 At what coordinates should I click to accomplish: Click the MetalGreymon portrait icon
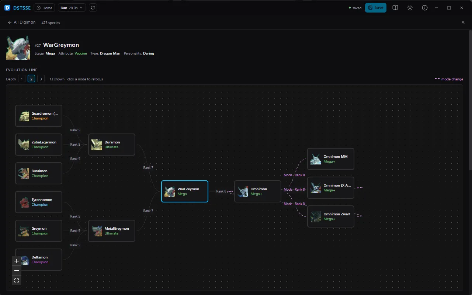click(x=97, y=231)
